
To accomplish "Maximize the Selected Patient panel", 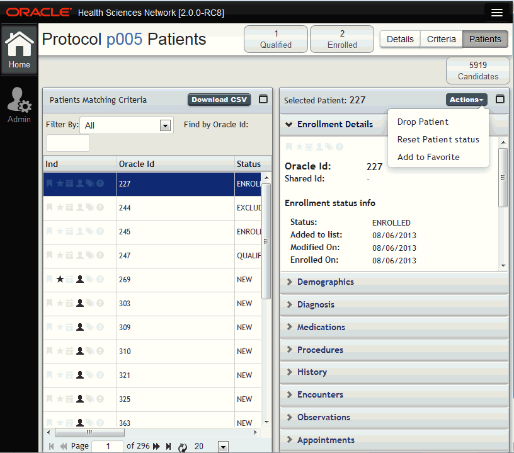I will click(x=500, y=99).
